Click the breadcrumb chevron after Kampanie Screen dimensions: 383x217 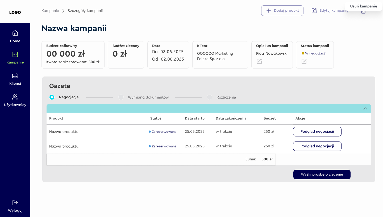tap(63, 11)
